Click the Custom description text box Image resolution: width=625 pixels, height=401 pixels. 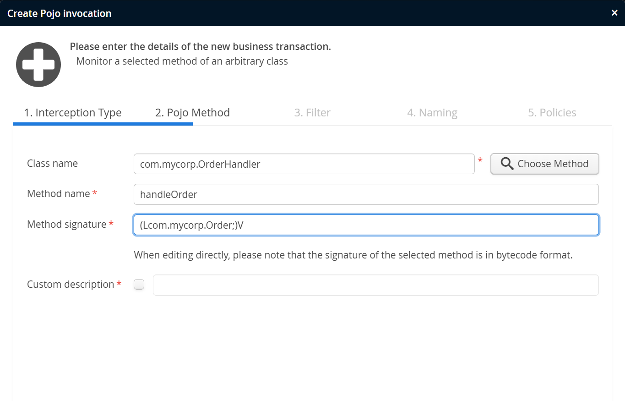click(375, 285)
